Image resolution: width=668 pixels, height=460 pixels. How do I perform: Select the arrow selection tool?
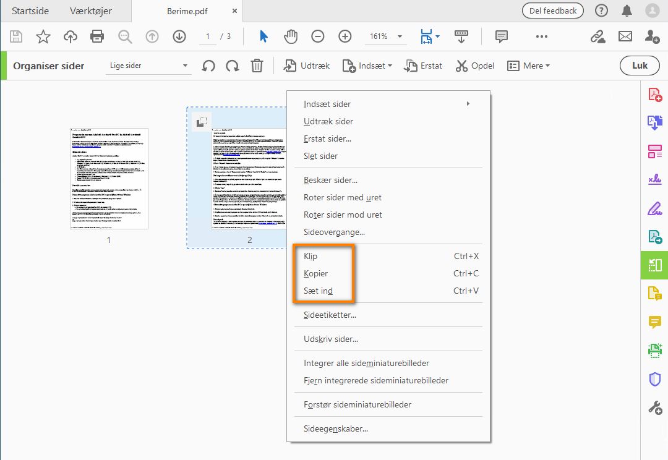click(263, 36)
